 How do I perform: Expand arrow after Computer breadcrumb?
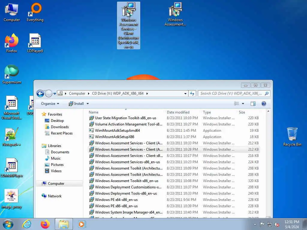click(x=89, y=93)
